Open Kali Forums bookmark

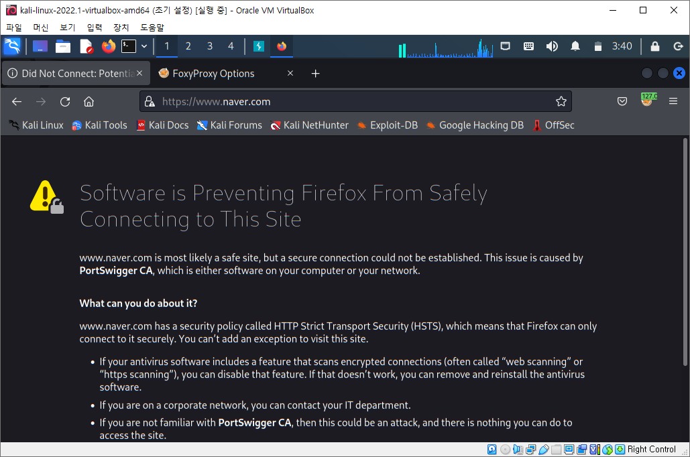[229, 125]
